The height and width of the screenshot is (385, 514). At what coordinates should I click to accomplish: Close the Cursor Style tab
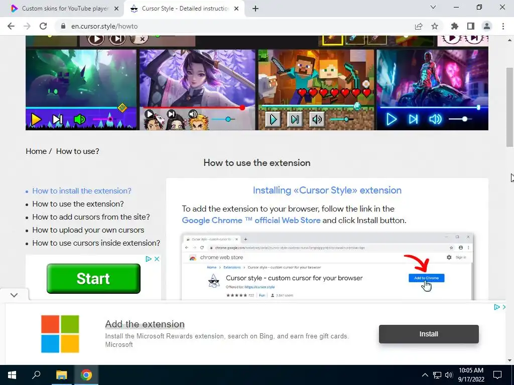click(x=236, y=9)
